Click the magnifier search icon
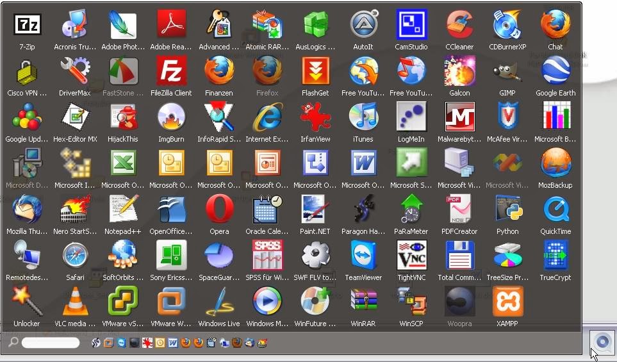 [13, 342]
